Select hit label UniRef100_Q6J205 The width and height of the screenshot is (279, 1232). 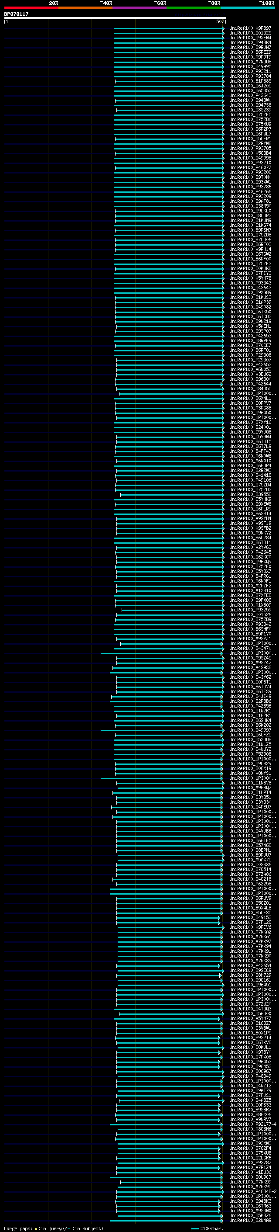coord(250,86)
